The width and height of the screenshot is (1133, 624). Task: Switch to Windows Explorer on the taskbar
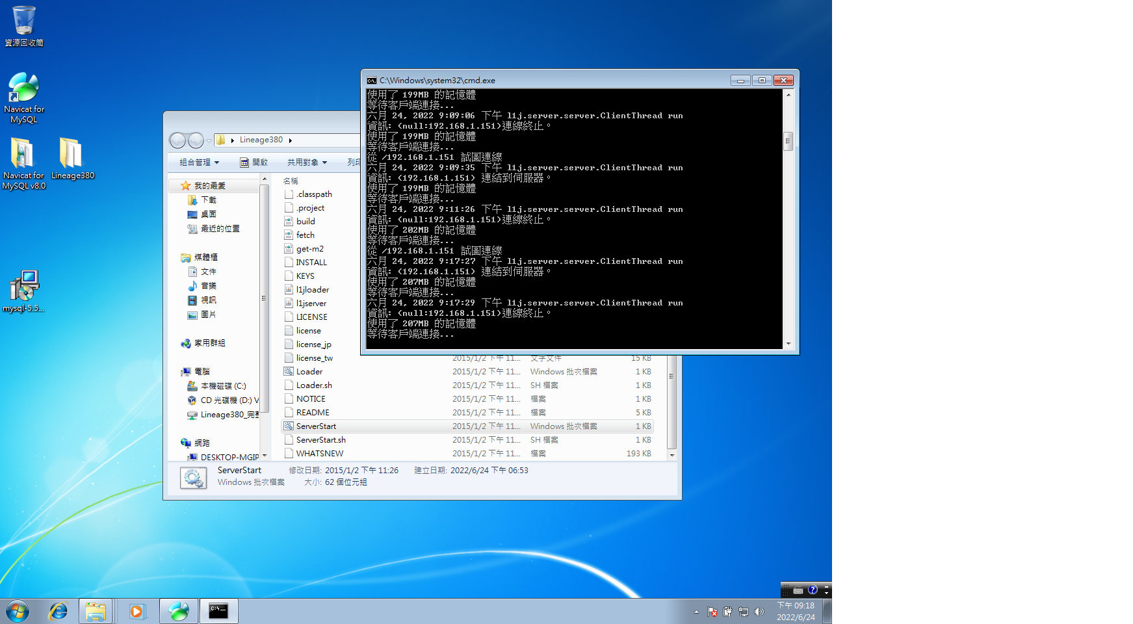[x=96, y=611]
